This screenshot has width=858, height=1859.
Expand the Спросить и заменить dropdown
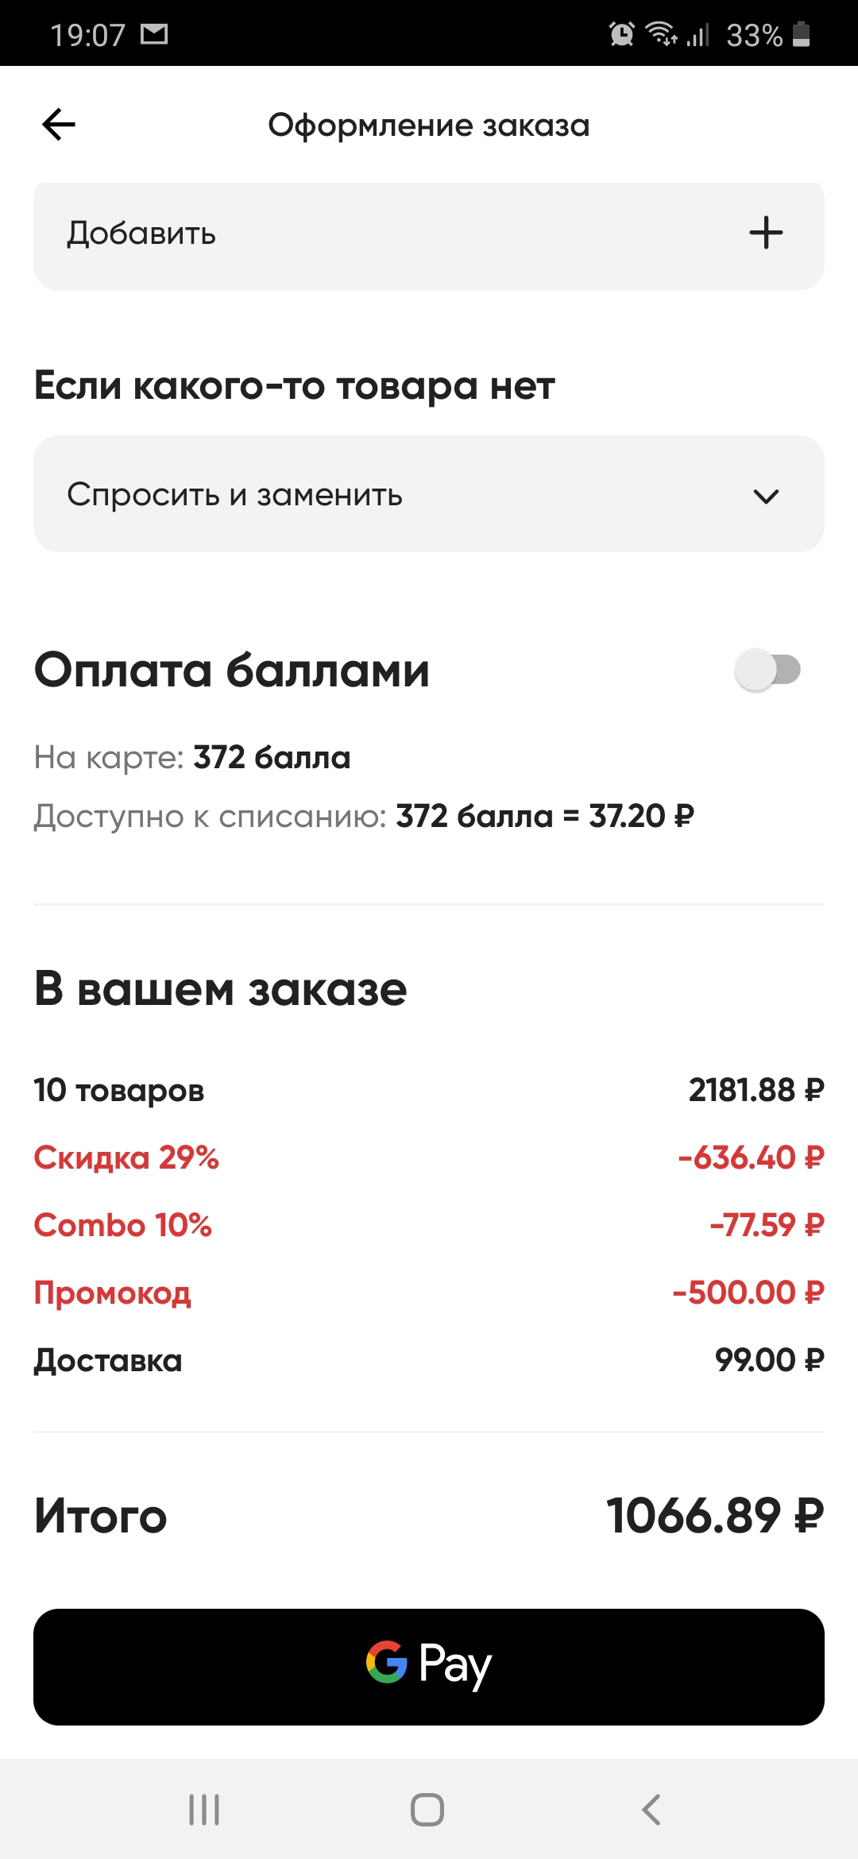(429, 494)
